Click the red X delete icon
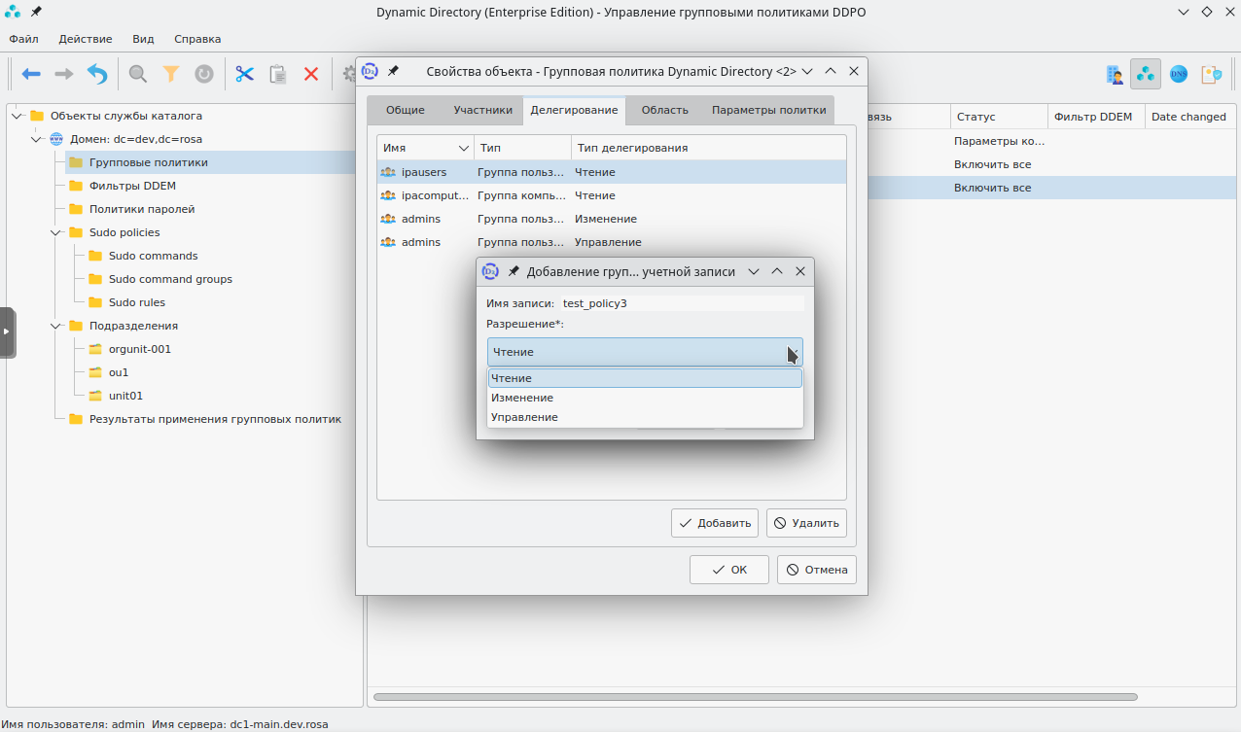1241x732 pixels. point(311,74)
